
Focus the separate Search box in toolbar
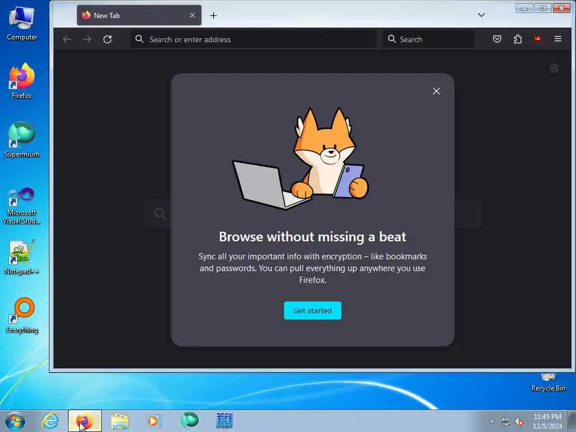(x=428, y=39)
